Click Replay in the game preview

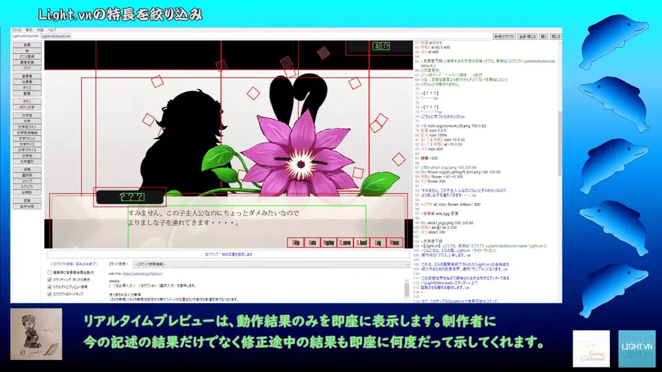[328, 243]
